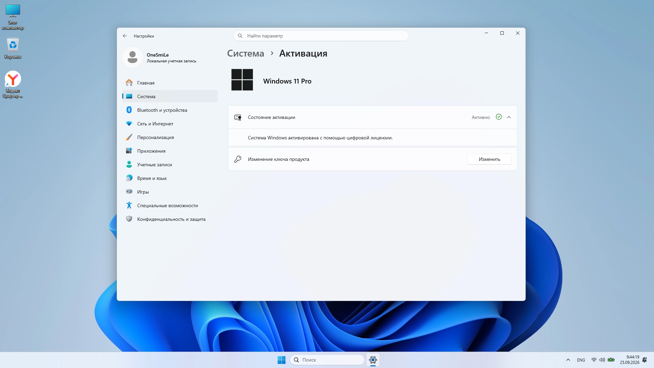Open the Игры gamepad item
Screen dimensions: 654x368
(x=170, y=192)
